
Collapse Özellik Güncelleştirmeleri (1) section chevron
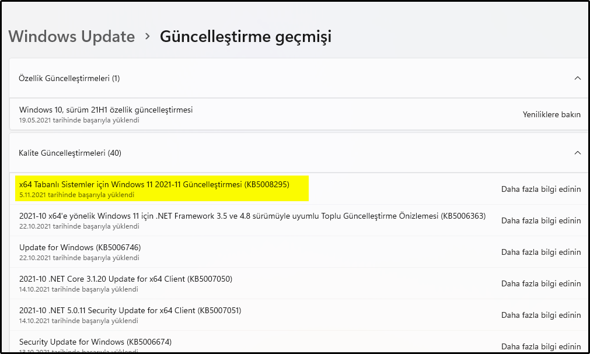click(578, 78)
